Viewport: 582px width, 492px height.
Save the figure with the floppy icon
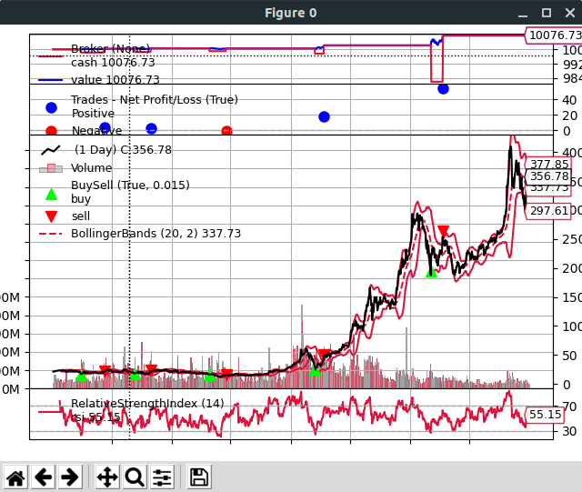199,477
